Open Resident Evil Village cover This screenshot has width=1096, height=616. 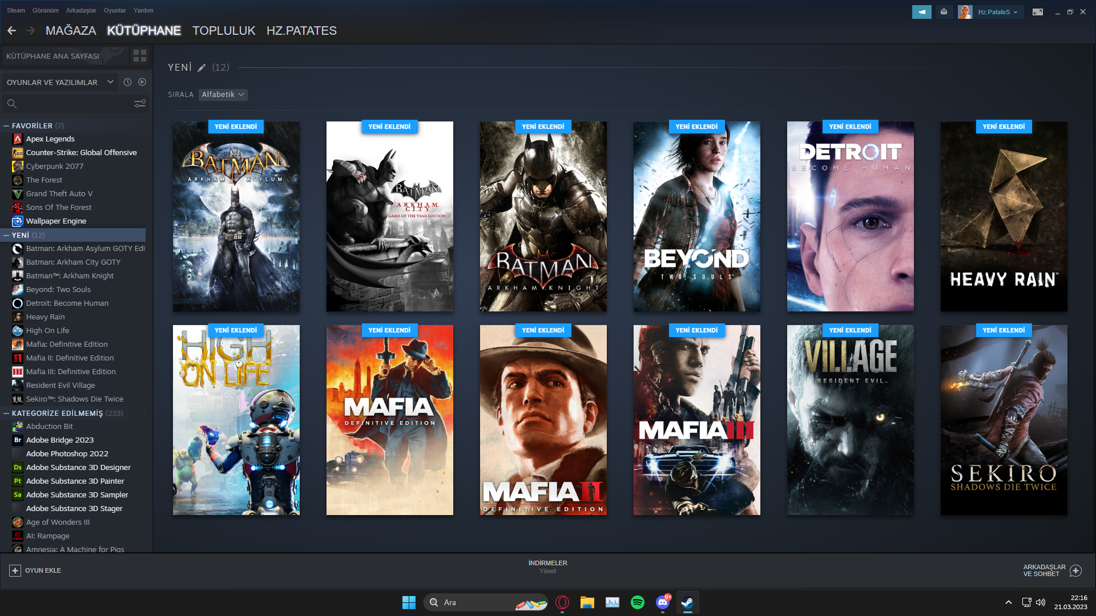[851, 420]
